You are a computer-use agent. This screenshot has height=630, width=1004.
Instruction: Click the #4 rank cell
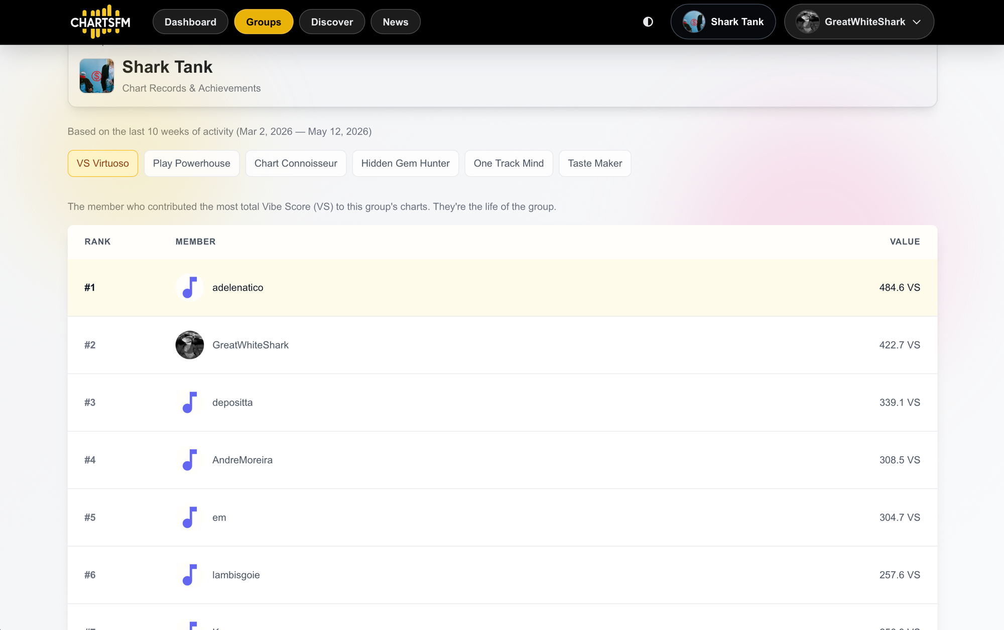pyautogui.click(x=90, y=460)
